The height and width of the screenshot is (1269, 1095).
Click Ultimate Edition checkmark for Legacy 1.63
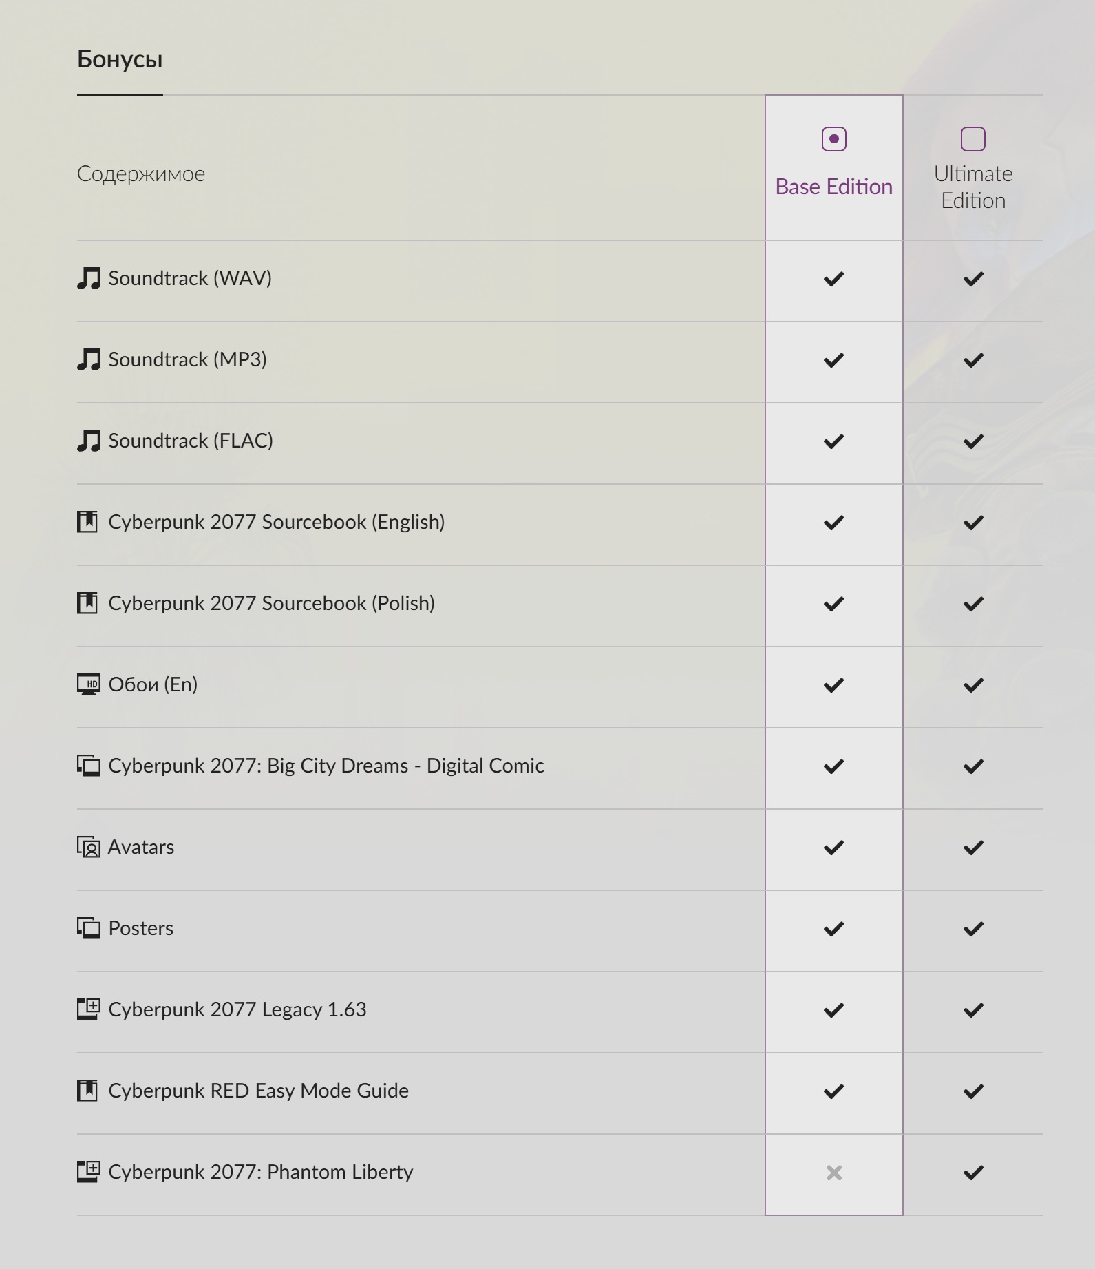[x=973, y=1010]
